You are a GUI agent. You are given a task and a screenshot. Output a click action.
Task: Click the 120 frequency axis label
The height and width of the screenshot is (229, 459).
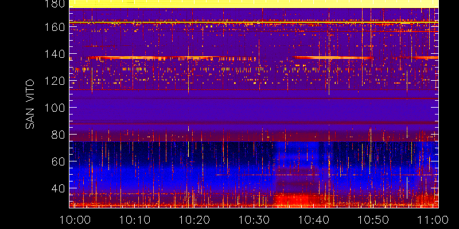(55, 81)
